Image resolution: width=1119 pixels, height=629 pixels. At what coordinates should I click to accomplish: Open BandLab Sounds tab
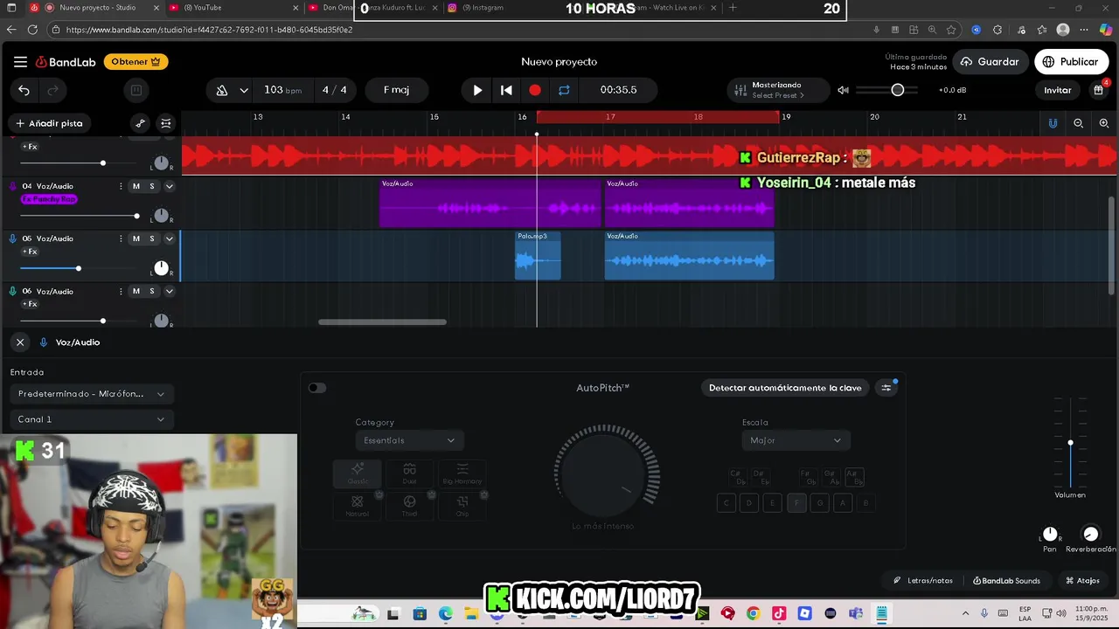coord(1006,581)
